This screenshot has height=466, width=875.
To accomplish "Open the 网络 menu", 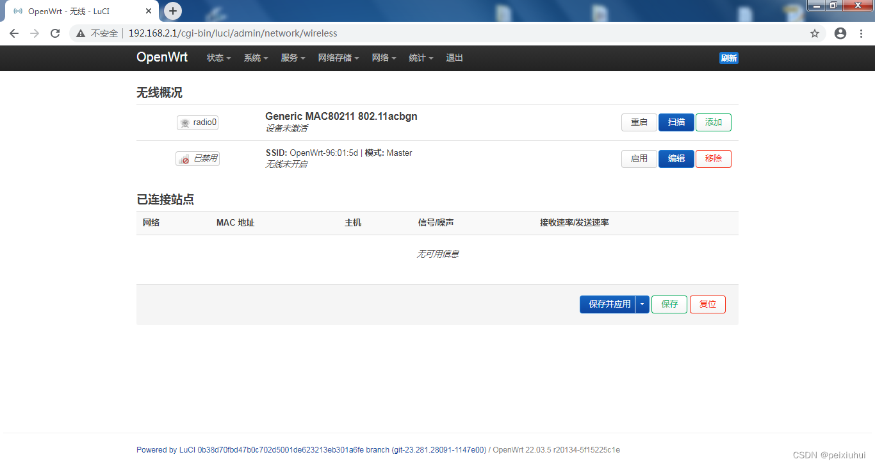I will [380, 58].
